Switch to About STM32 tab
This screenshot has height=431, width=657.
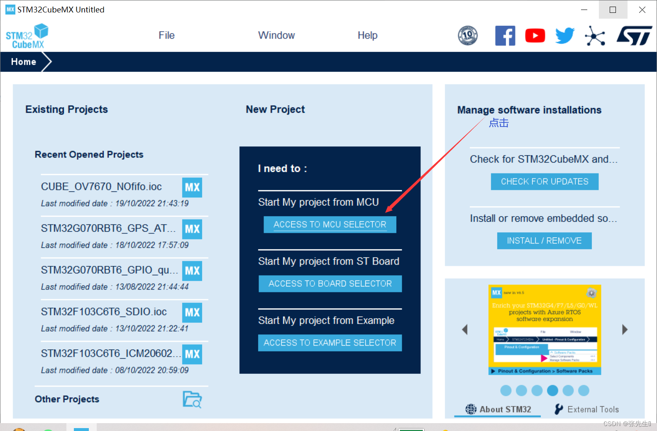coord(498,409)
